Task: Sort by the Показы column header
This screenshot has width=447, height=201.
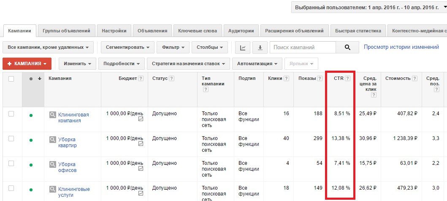Action: 307,78
